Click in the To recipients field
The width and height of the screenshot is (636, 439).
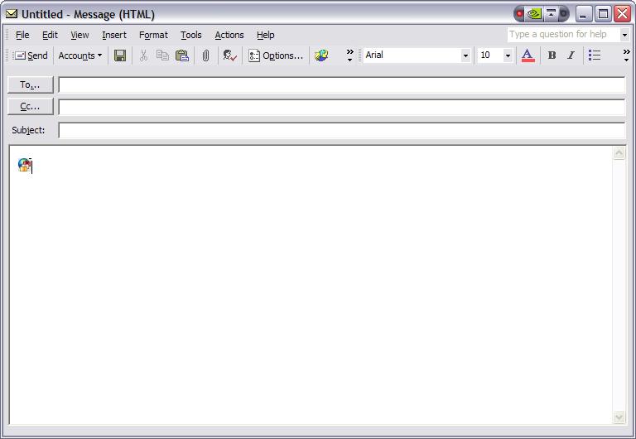coord(341,84)
